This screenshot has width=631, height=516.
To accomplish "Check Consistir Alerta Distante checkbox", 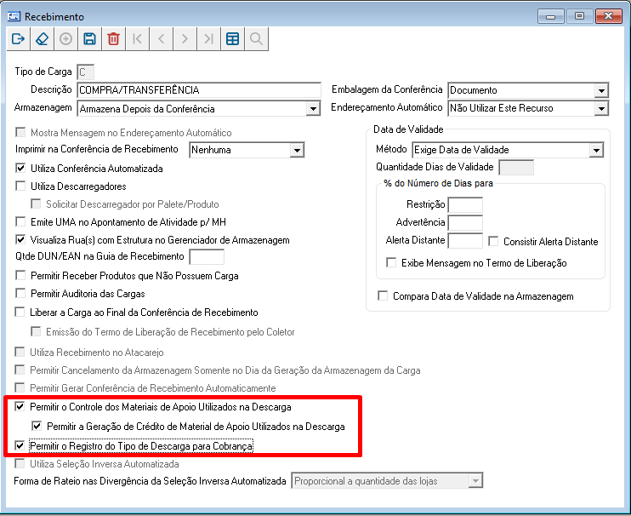I will click(x=493, y=241).
